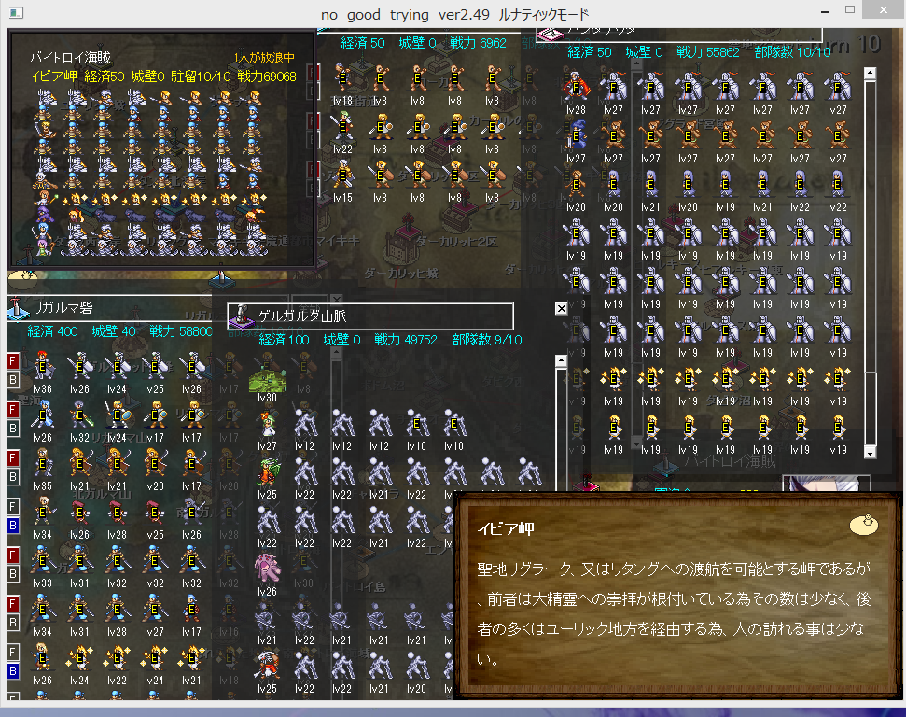Set the lv35 leader's squad to B (back)

tap(13, 477)
